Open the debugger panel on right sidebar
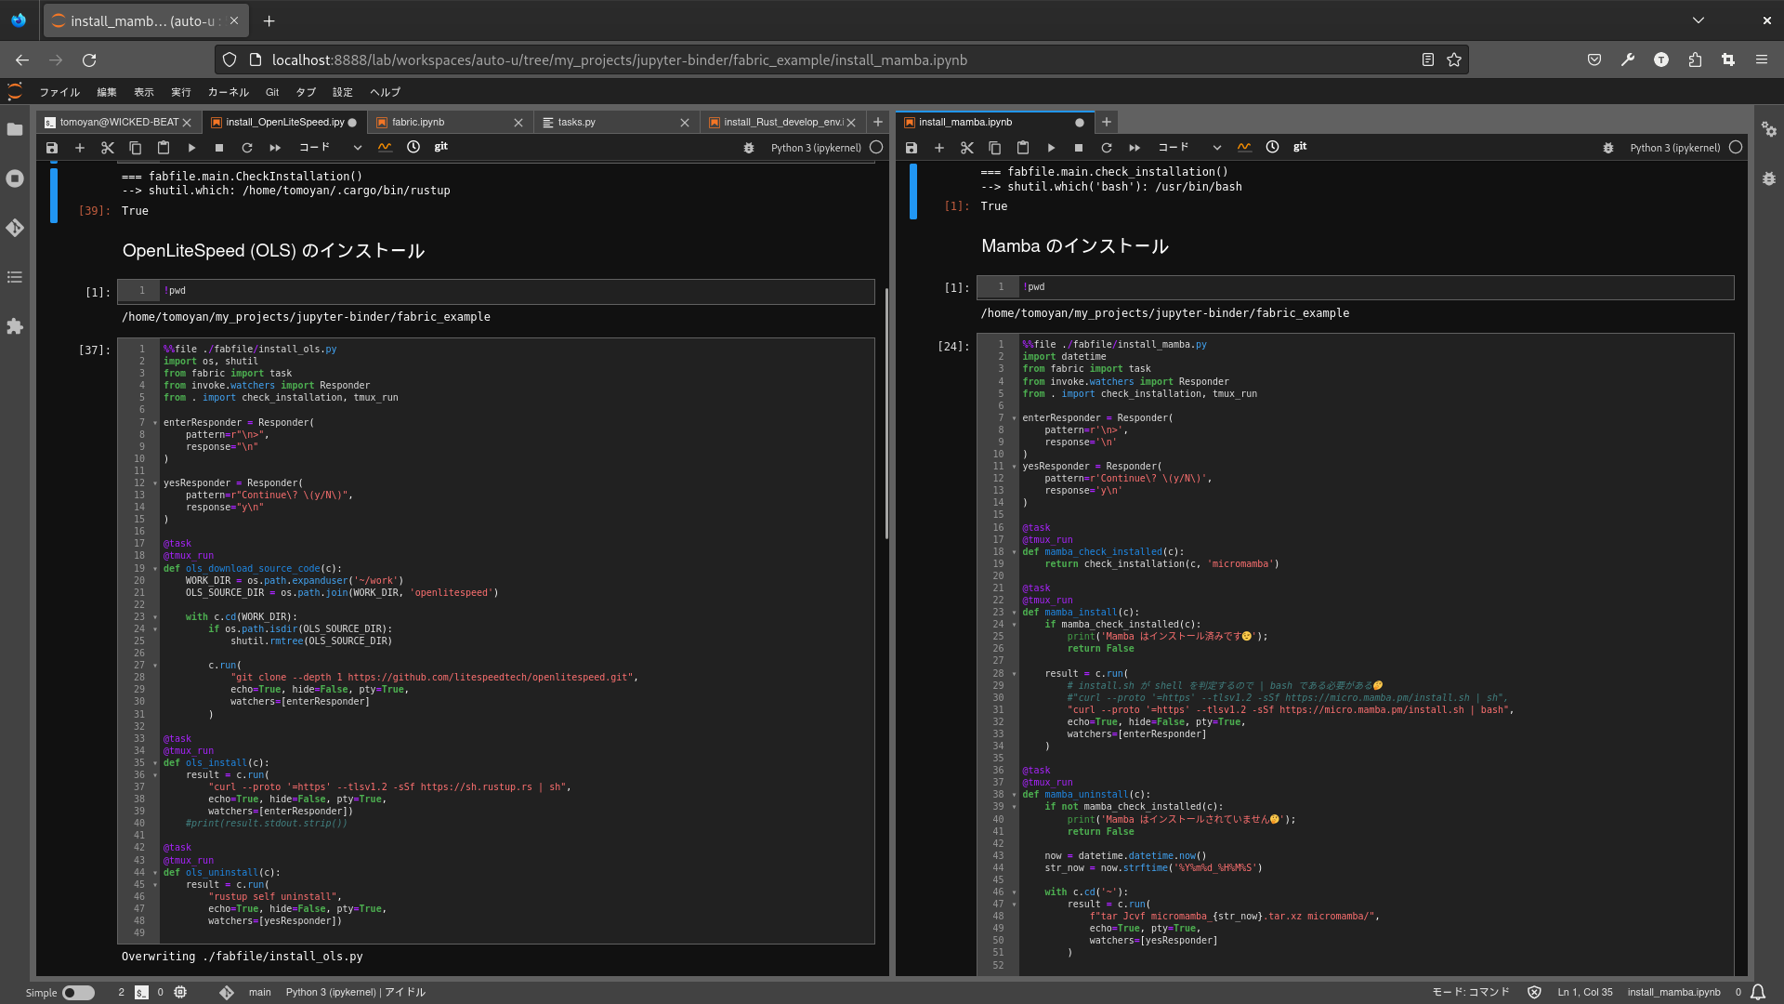The width and height of the screenshot is (1784, 1004). pos(1769,178)
